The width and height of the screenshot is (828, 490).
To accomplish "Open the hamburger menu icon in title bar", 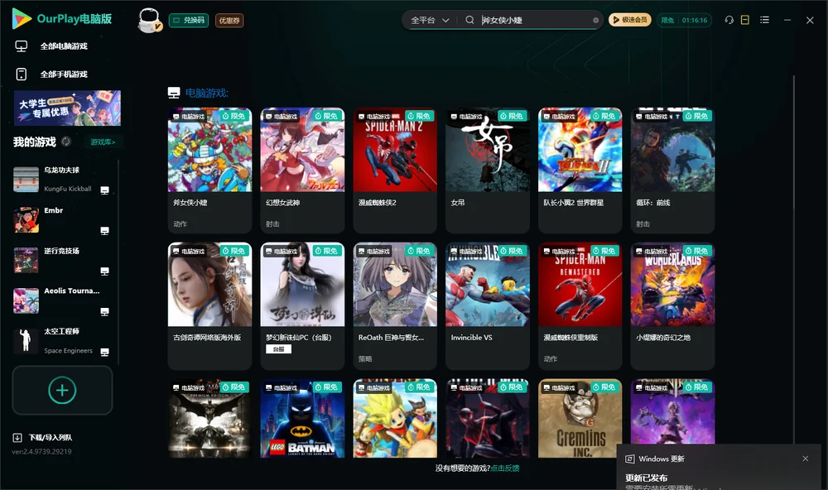I will (764, 20).
